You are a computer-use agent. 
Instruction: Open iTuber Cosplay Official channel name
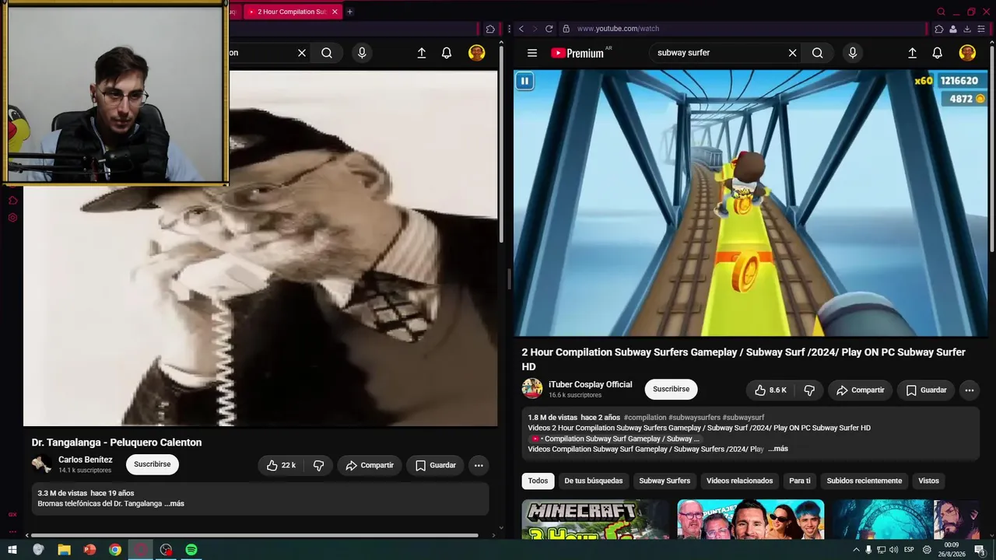[591, 384]
